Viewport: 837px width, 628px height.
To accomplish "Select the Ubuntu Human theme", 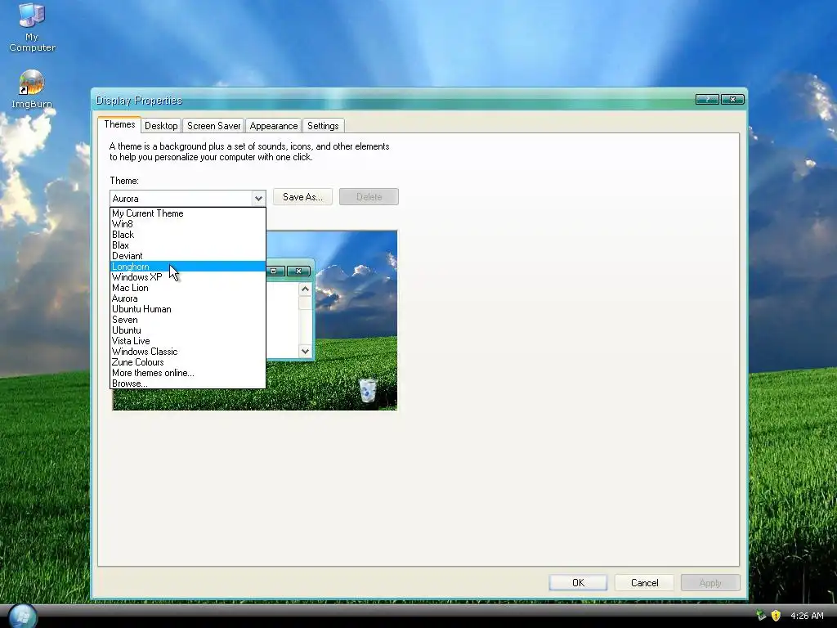I will tap(187, 309).
